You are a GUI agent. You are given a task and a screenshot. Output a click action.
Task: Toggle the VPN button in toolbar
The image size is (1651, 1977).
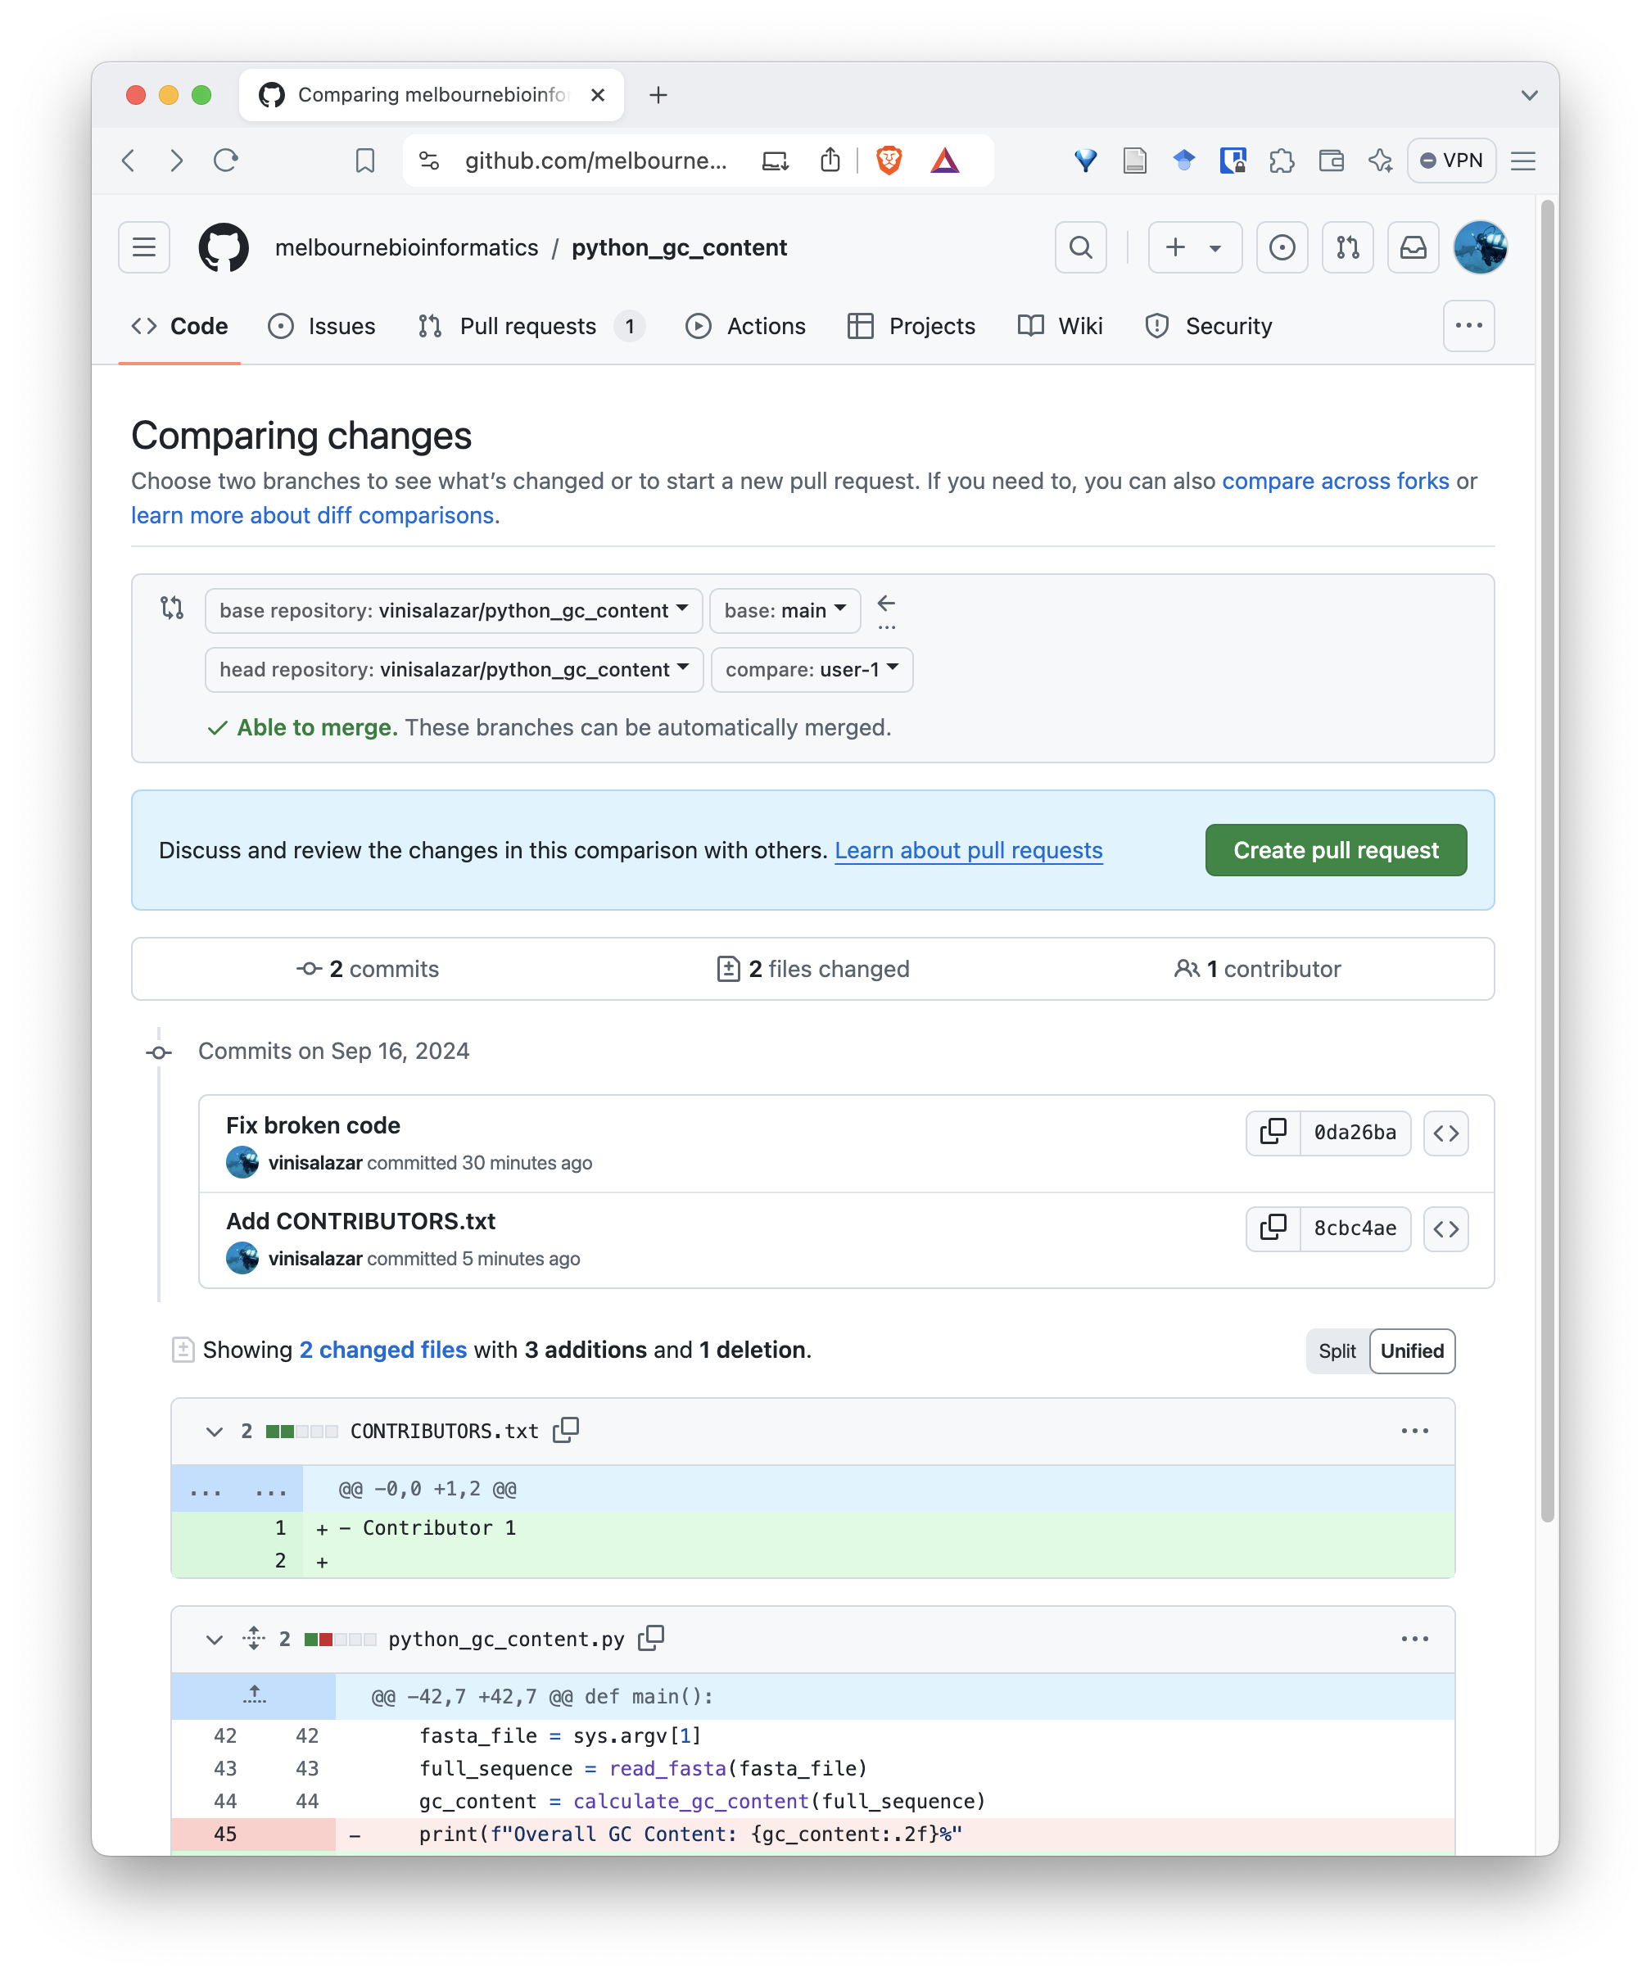pyautogui.click(x=1450, y=161)
